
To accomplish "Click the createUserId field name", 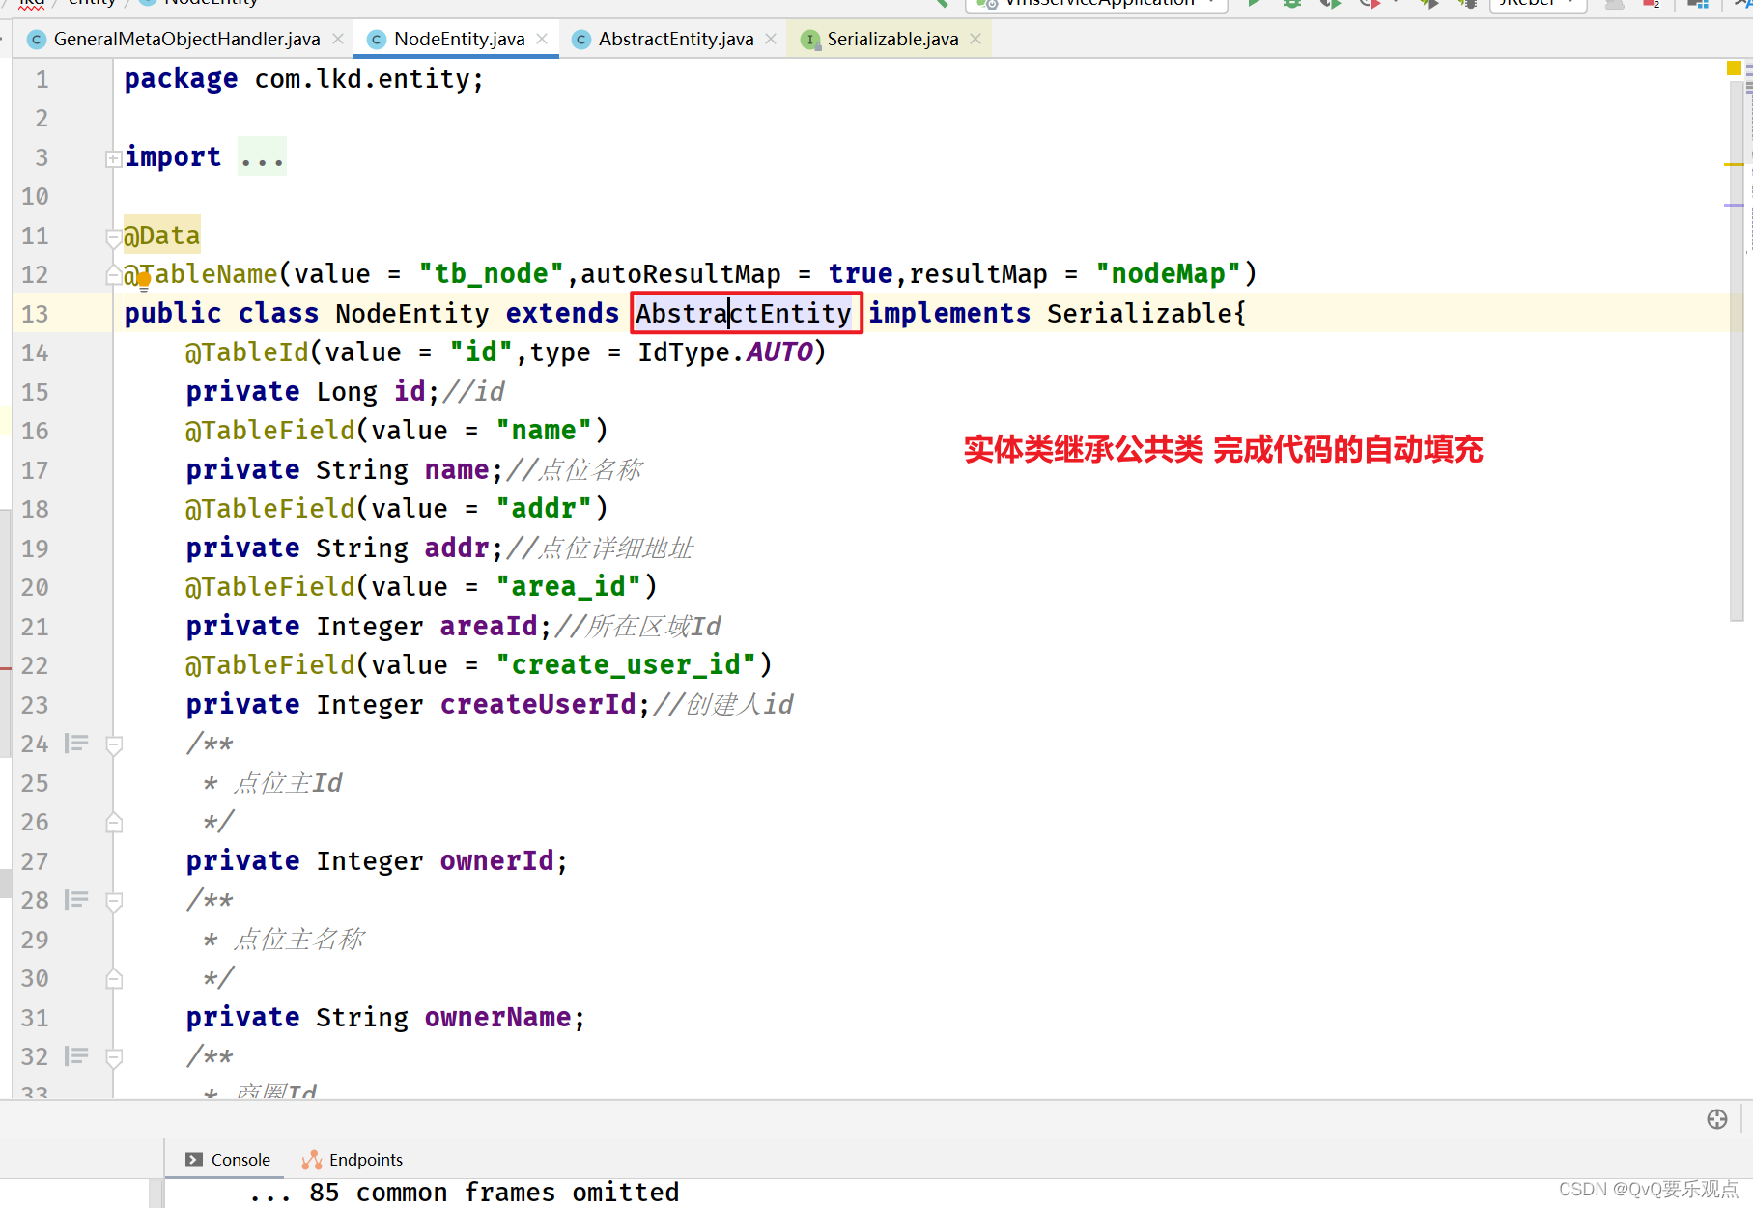I will coord(538,705).
